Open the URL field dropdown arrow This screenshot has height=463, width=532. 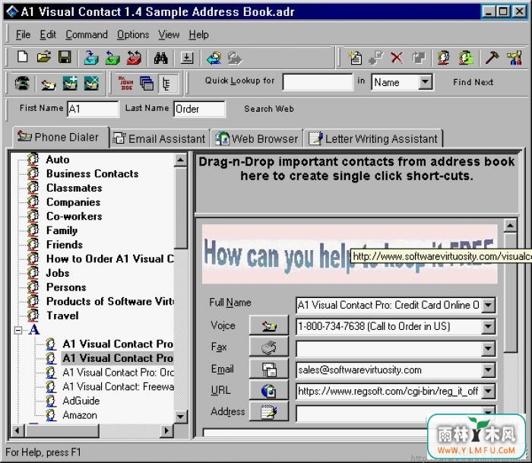(488, 392)
